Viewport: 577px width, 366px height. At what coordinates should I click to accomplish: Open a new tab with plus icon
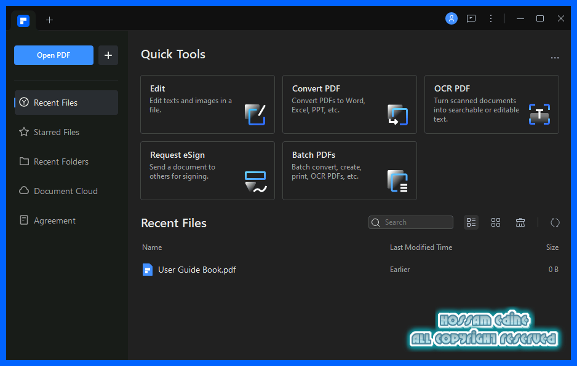tap(49, 20)
